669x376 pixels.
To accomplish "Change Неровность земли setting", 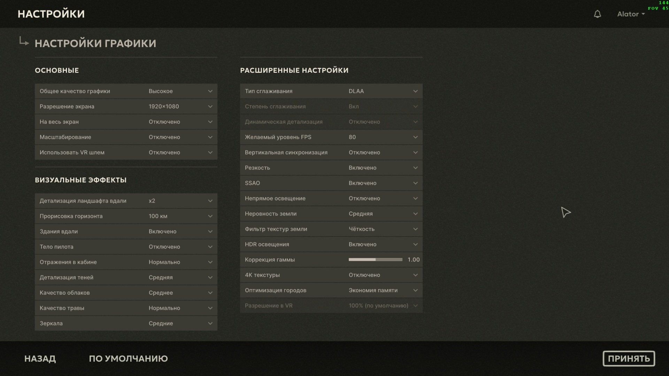I will click(331, 214).
